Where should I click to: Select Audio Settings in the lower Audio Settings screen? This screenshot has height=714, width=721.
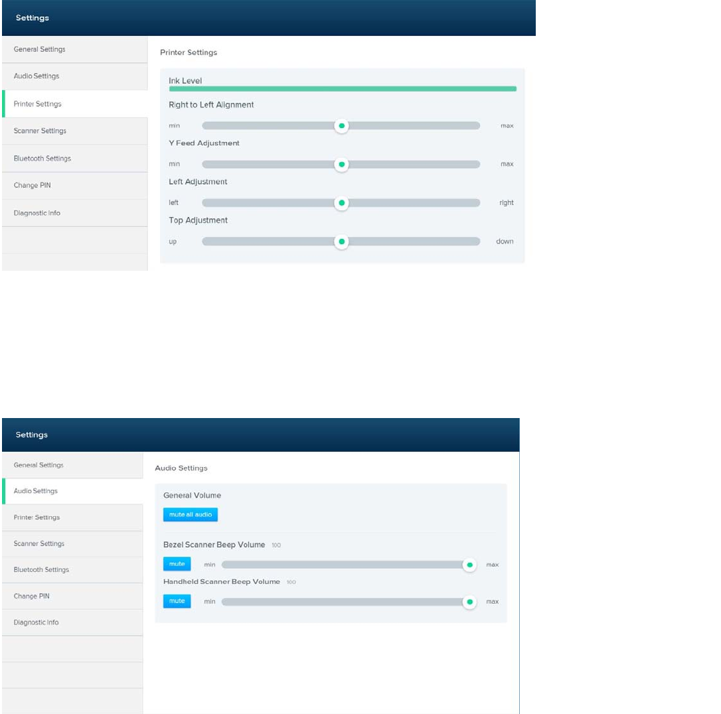[x=72, y=491]
